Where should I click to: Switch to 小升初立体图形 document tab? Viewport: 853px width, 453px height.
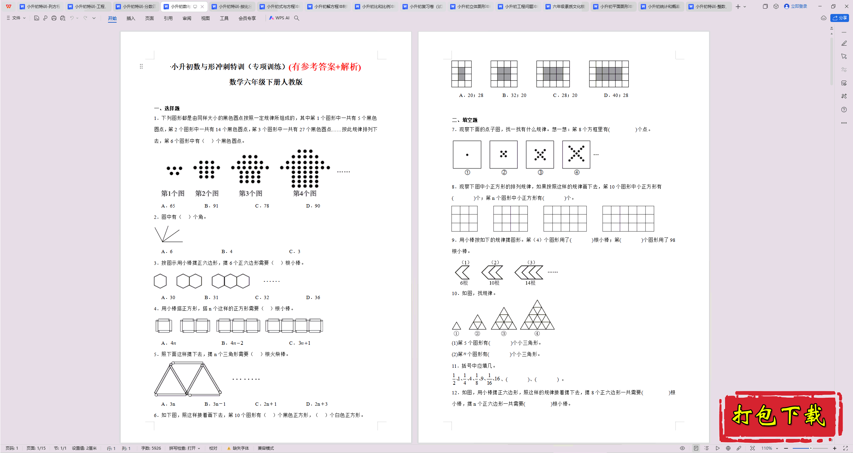(x=471, y=6)
